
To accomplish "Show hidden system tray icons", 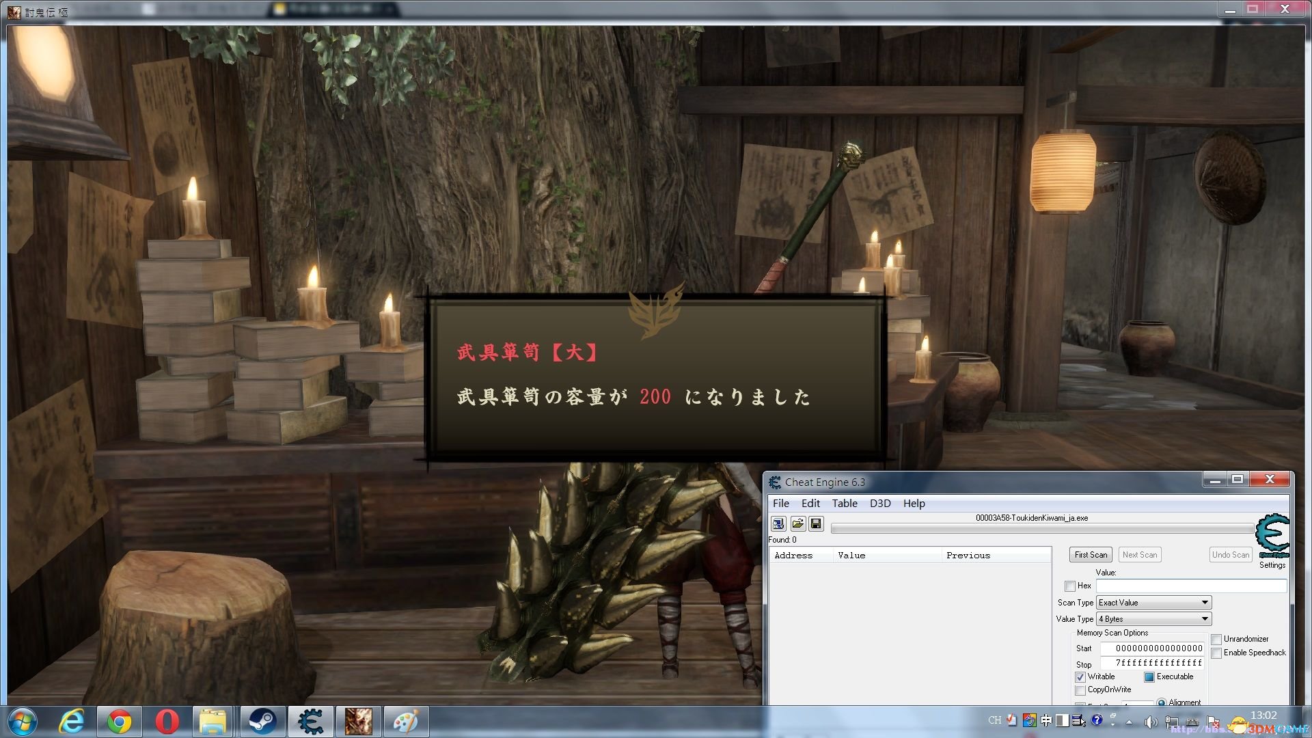I will point(1129,722).
